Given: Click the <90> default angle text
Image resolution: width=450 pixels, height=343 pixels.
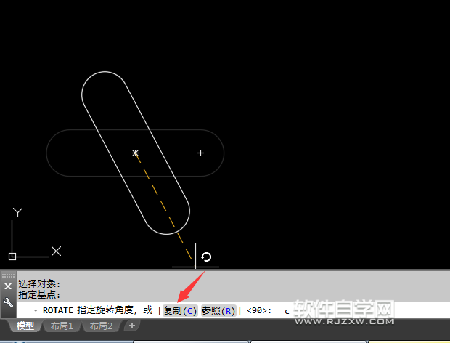Looking at the screenshot, I should 257,310.
